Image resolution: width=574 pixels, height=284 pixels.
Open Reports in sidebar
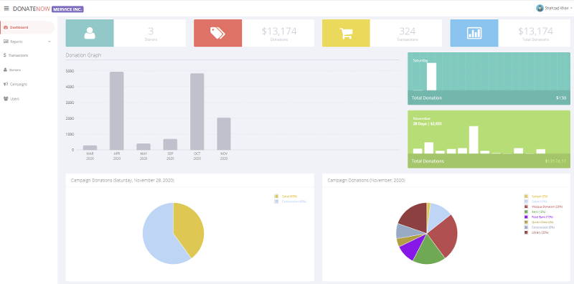coord(27,42)
